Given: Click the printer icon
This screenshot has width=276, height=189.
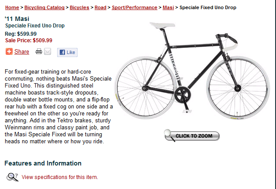Looking at the screenshot, I should (x=39, y=52).
